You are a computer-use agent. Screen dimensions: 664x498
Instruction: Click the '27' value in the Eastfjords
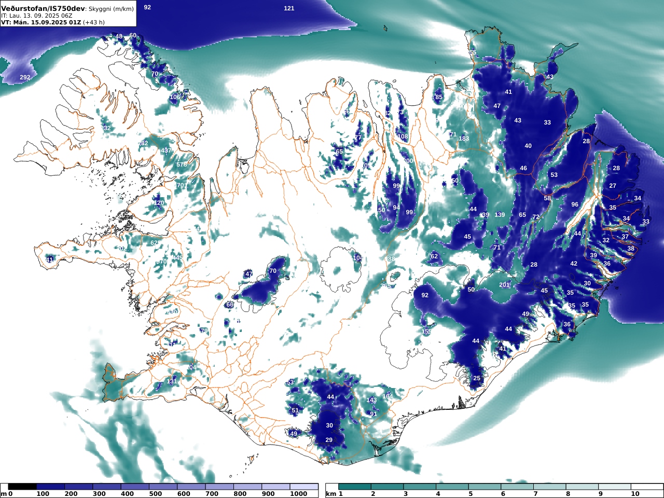pyautogui.click(x=613, y=186)
